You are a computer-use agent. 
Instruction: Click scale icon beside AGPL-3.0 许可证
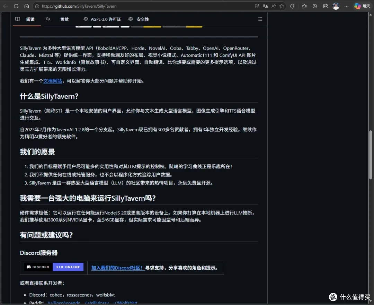pos(86,19)
